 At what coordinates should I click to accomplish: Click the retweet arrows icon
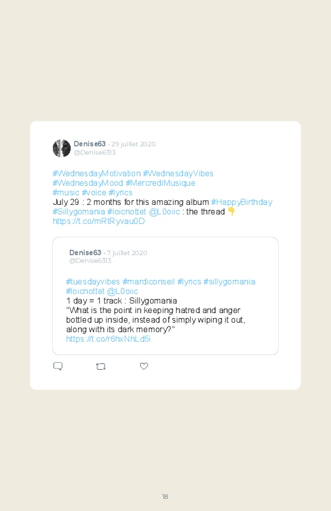coord(101,367)
